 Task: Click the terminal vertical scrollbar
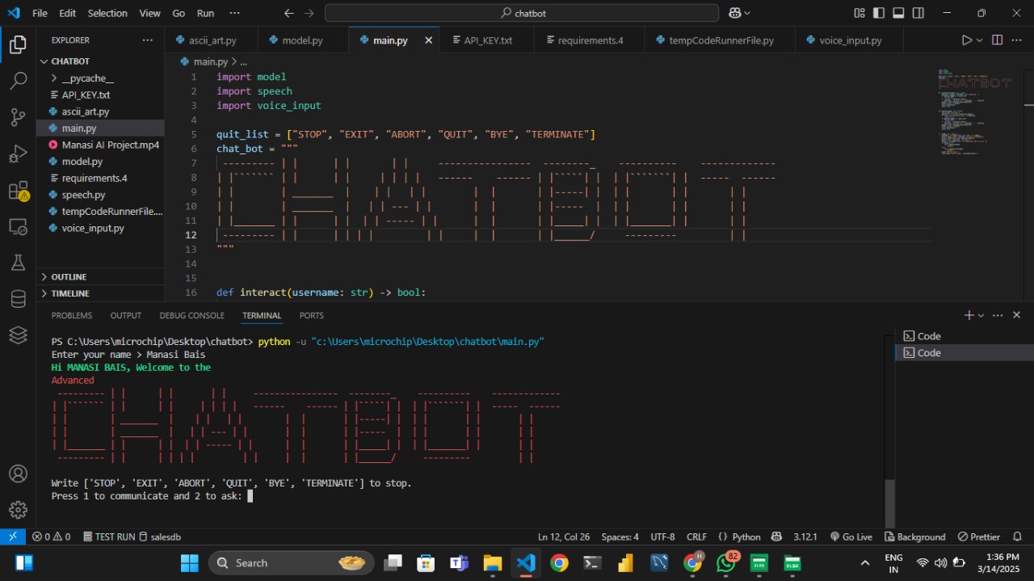[890, 501]
